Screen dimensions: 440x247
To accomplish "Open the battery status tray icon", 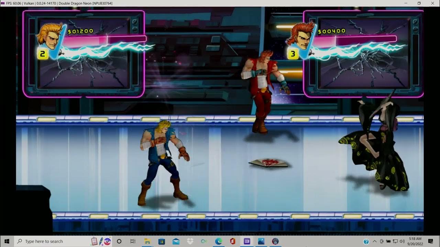I will point(388,242).
